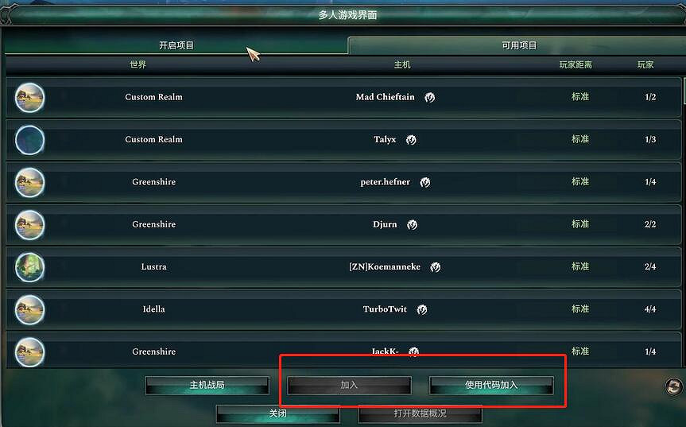Click the 主机战局 button
686x427 pixels.
pos(207,385)
